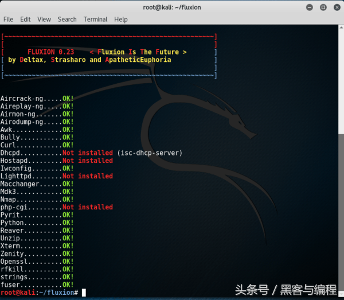Click the (isc-dhcp-server) text

tap(150, 153)
